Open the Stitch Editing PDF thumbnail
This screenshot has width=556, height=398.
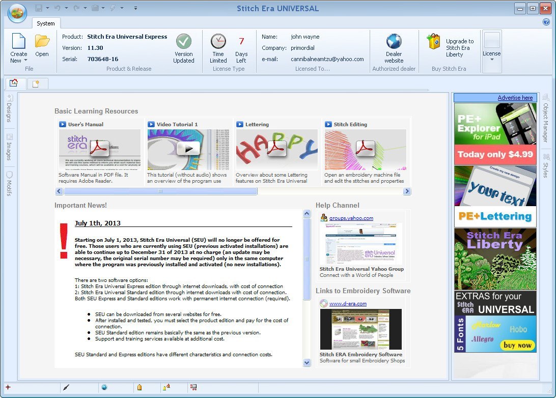(x=365, y=149)
